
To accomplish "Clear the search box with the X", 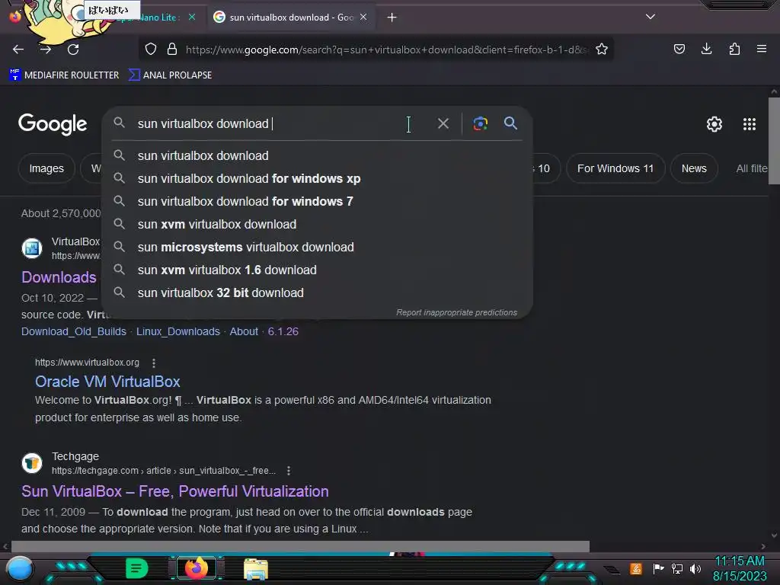I will pos(443,123).
